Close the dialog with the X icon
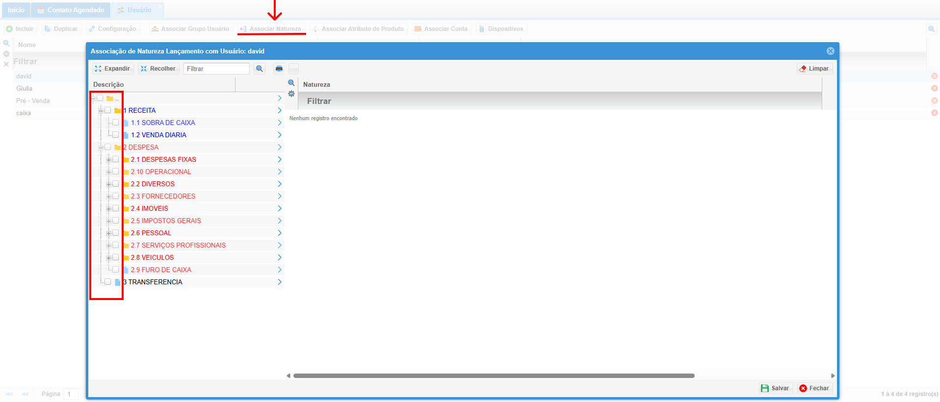The width and height of the screenshot is (940, 402). tap(830, 51)
